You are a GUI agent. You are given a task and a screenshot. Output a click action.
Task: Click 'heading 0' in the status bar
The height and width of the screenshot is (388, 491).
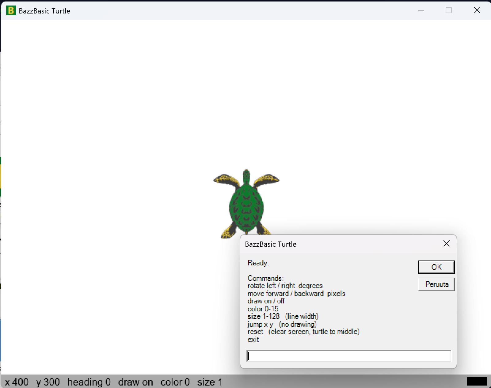(89, 382)
